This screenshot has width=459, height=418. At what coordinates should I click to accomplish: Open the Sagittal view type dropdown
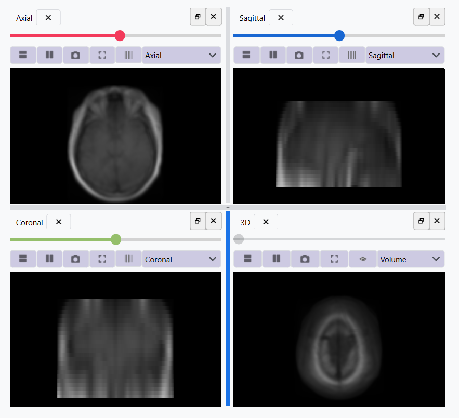pyautogui.click(x=405, y=55)
